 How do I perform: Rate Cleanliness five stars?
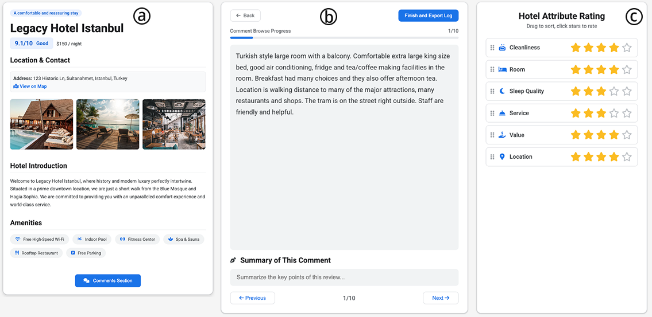(627, 48)
